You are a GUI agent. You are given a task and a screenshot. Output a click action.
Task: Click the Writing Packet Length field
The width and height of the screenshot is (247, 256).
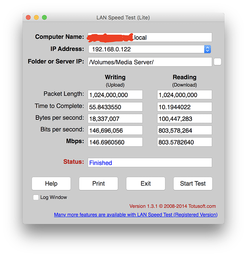115,95
